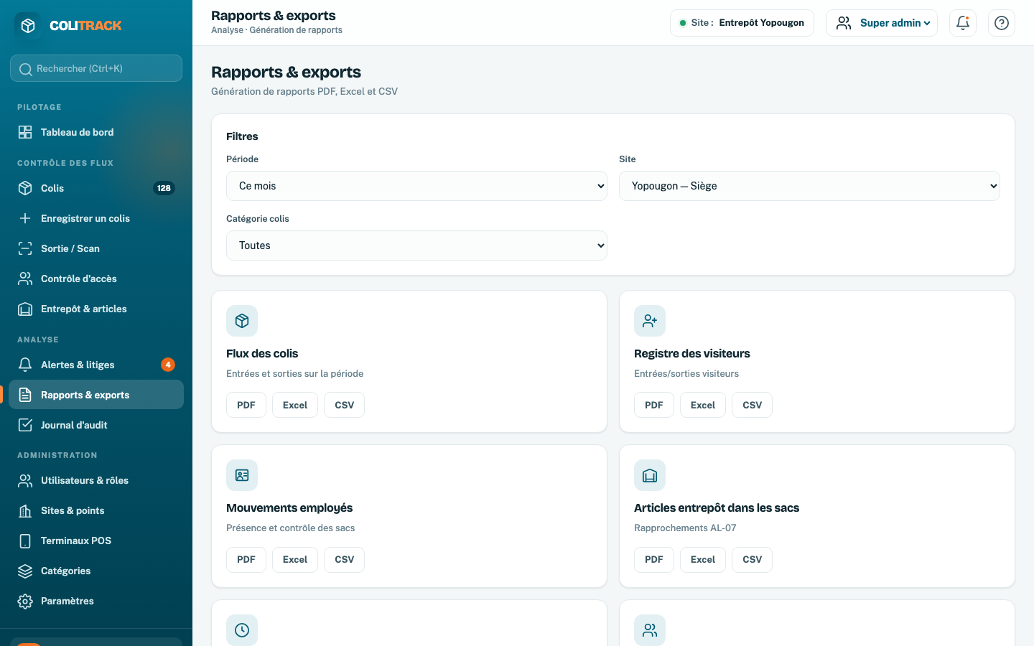Export Mouvements employés as CSV
Image resolution: width=1034 pixels, height=646 pixels.
tap(345, 559)
